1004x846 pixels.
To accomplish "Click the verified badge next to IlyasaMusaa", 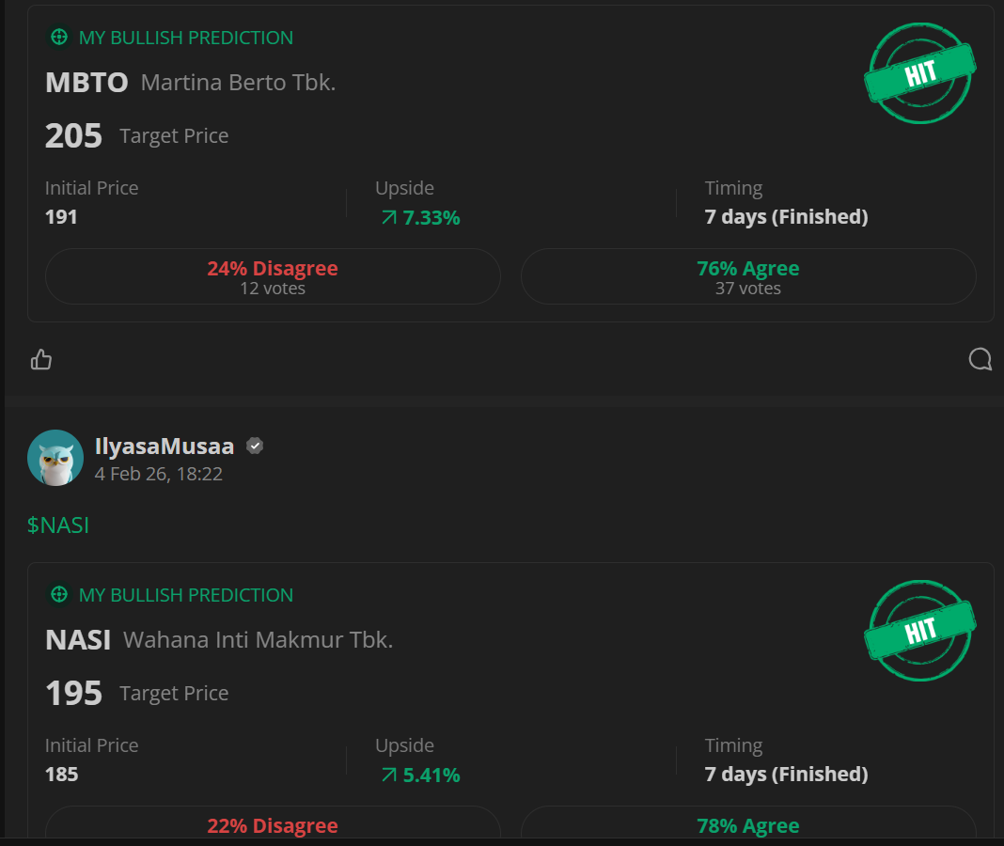I will point(255,446).
